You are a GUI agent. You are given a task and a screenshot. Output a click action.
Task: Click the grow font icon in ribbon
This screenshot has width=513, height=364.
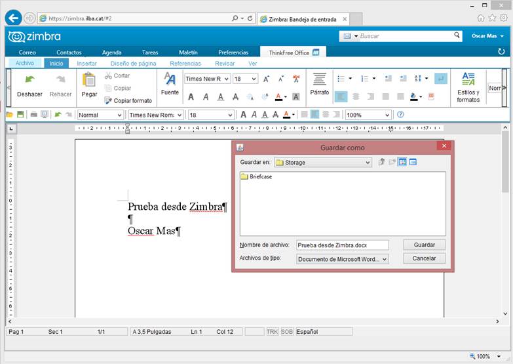point(266,79)
